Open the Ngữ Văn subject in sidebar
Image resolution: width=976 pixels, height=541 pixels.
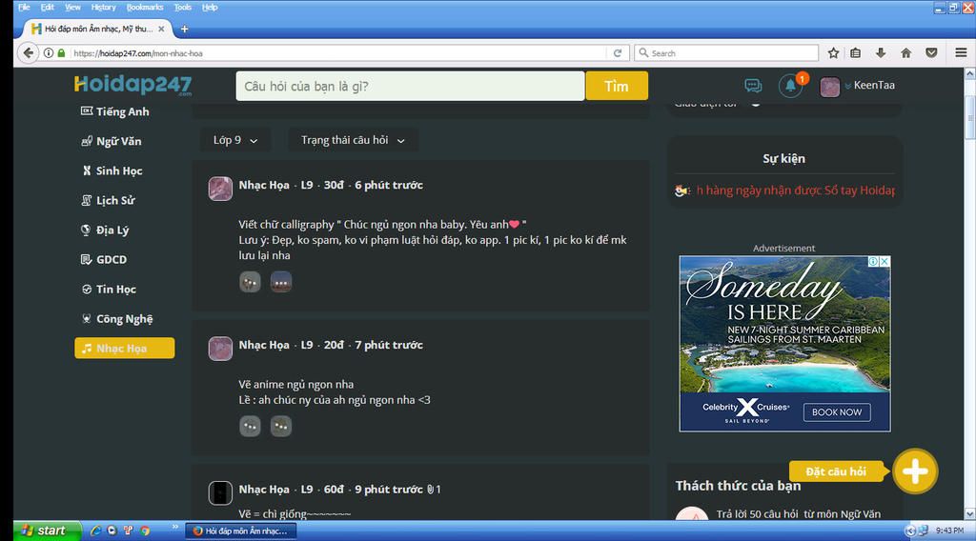point(112,141)
